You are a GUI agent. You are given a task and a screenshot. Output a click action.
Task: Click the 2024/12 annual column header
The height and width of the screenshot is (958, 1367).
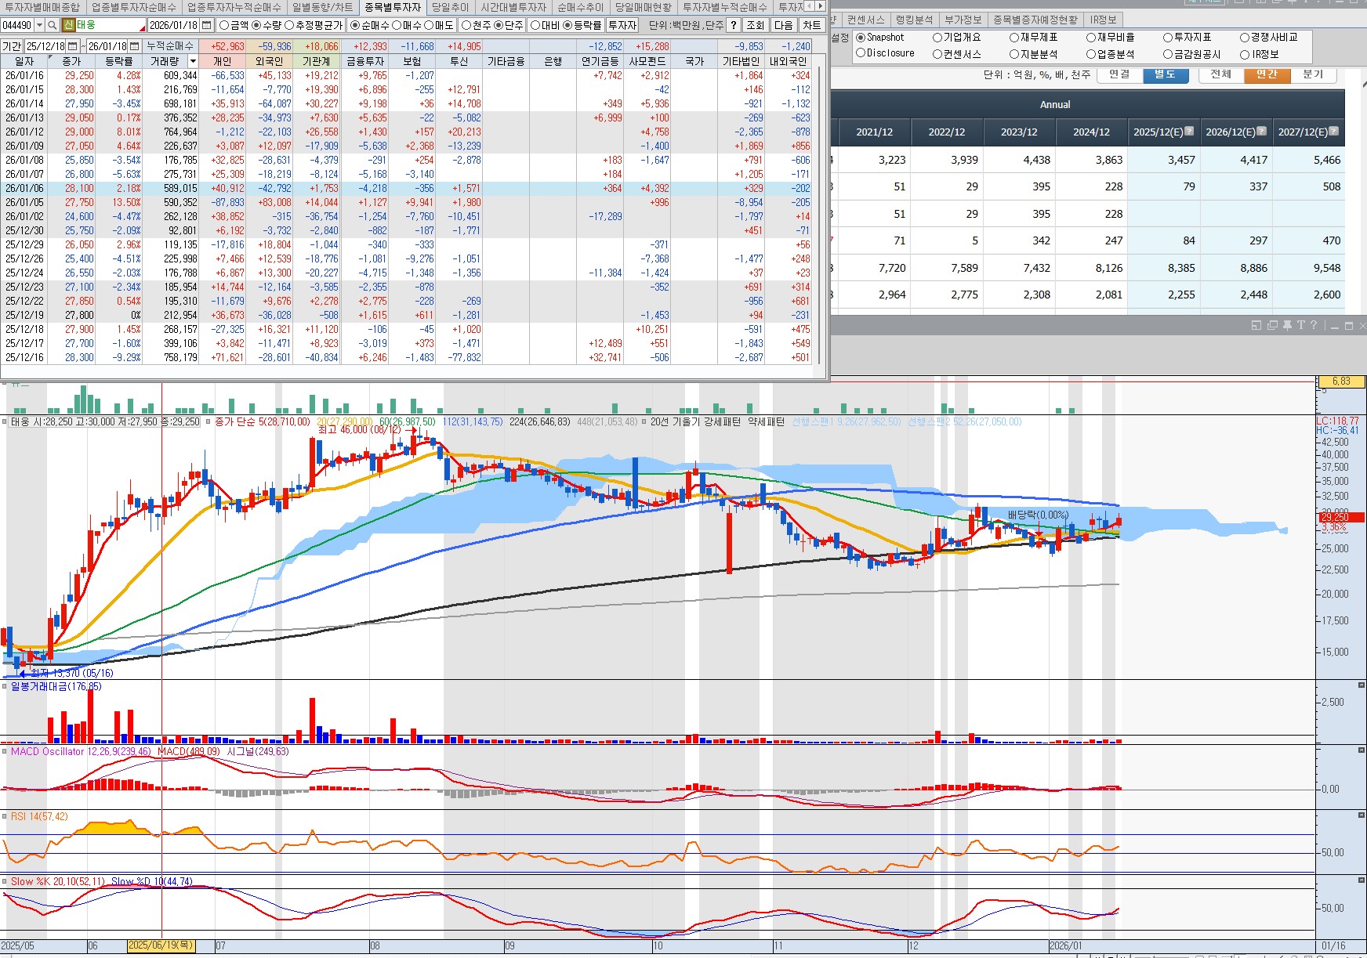click(x=1091, y=132)
